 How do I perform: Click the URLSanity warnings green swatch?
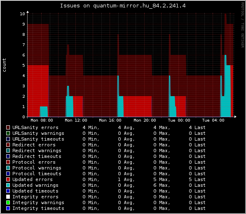click(x=8, y=133)
